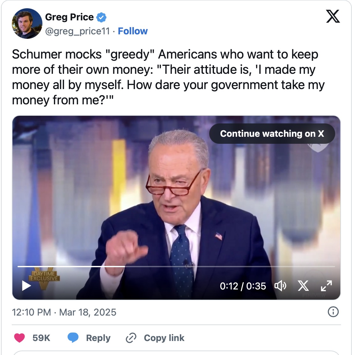Click the "Copy link" text

[x=164, y=338]
